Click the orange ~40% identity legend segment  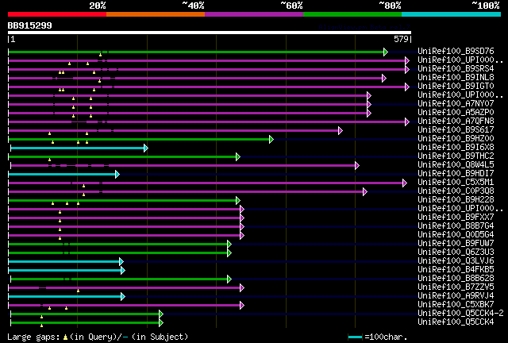pyautogui.click(x=156, y=14)
